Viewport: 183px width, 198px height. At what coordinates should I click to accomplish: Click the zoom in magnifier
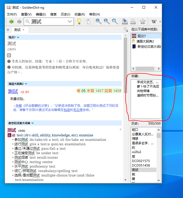click(x=98, y=22)
